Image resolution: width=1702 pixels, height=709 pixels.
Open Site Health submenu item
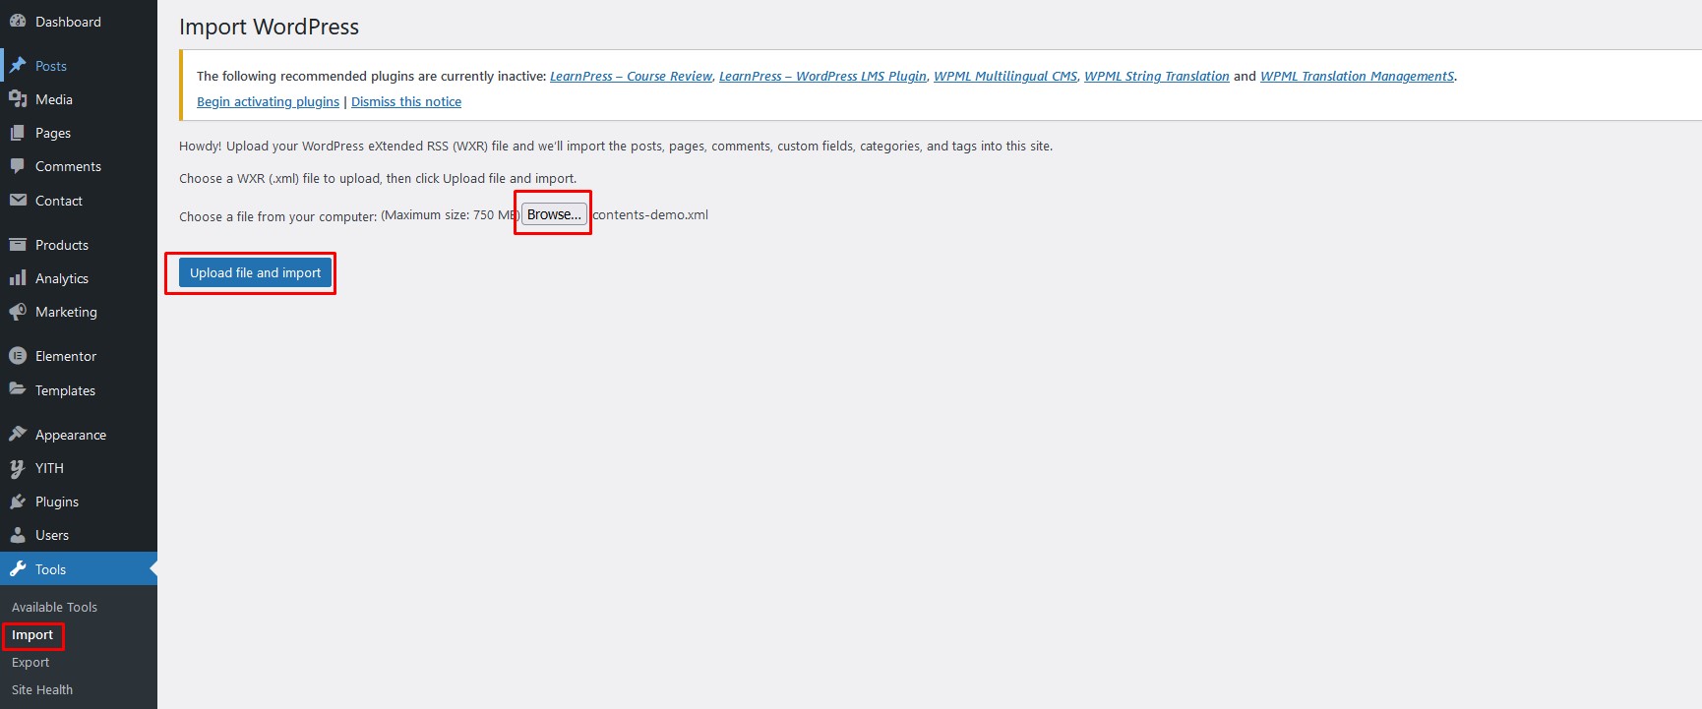pyautogui.click(x=42, y=690)
